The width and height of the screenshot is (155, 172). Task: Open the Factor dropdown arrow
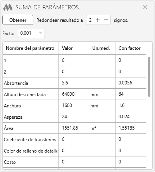pyautogui.click(x=41, y=33)
